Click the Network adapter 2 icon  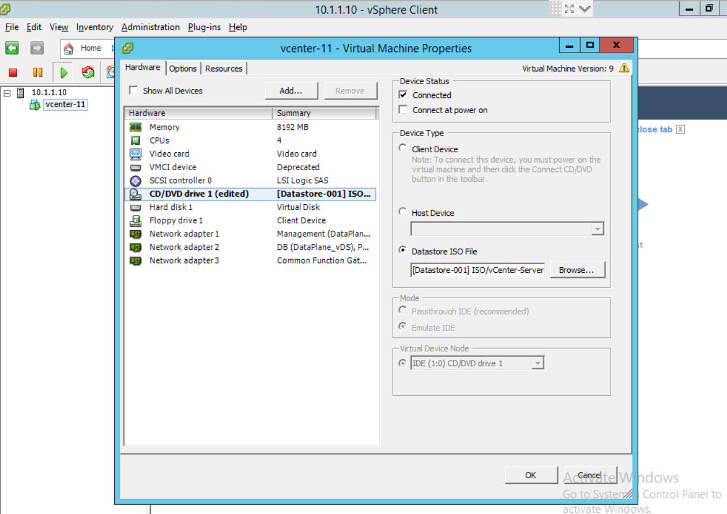pos(135,247)
